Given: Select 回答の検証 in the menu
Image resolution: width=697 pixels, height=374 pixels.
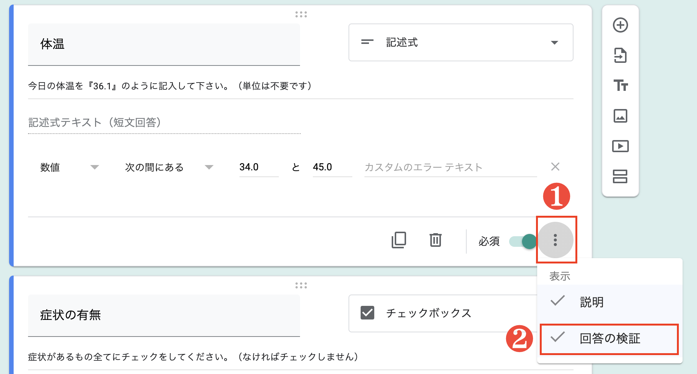Looking at the screenshot, I should (x=609, y=338).
